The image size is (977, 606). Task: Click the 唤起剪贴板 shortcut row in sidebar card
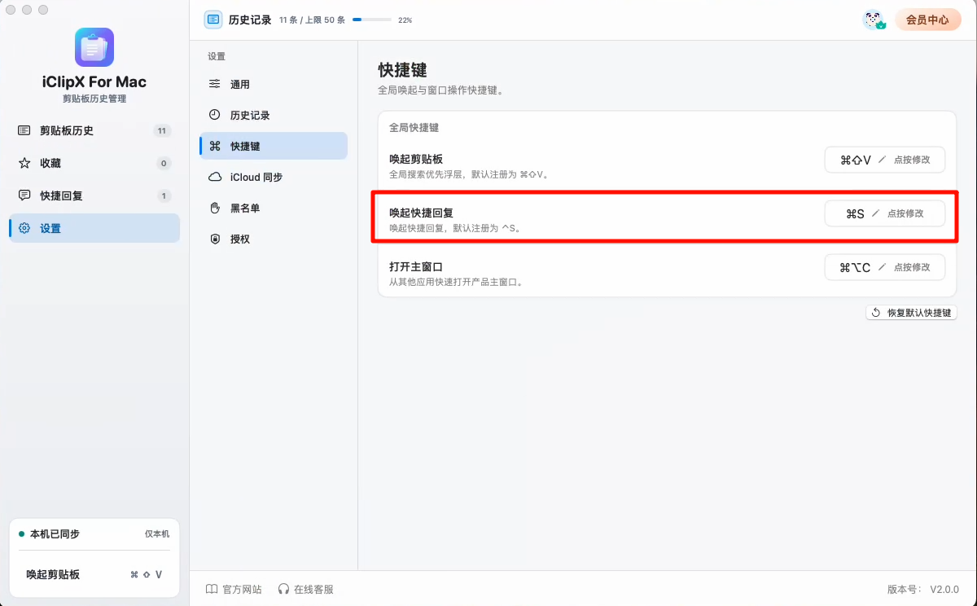tap(94, 574)
